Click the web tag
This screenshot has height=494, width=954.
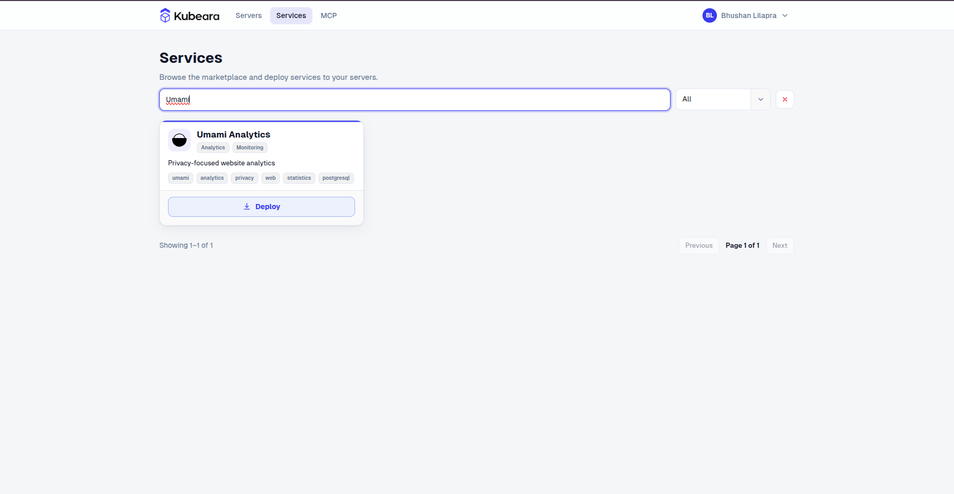tap(271, 178)
